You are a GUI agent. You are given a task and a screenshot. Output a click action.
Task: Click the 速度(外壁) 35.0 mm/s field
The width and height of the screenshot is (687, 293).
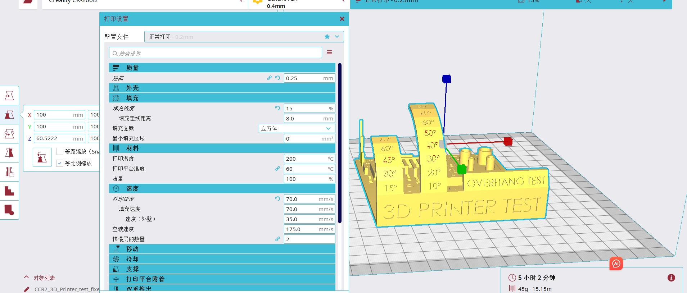pos(309,219)
